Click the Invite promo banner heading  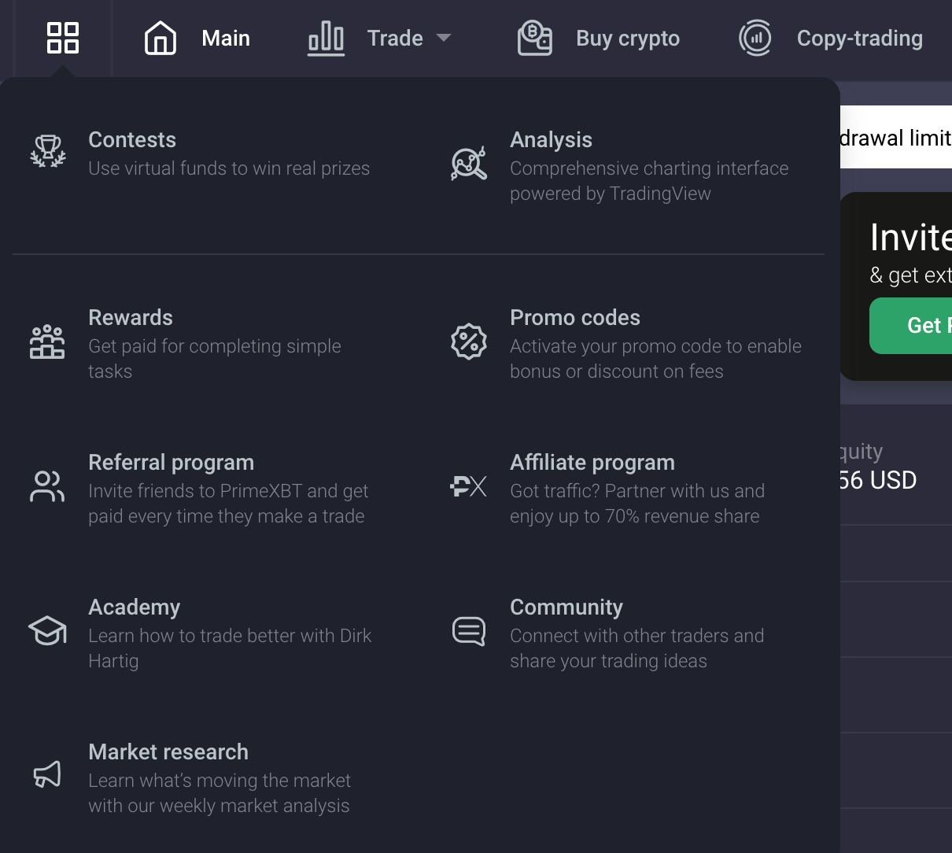click(910, 238)
